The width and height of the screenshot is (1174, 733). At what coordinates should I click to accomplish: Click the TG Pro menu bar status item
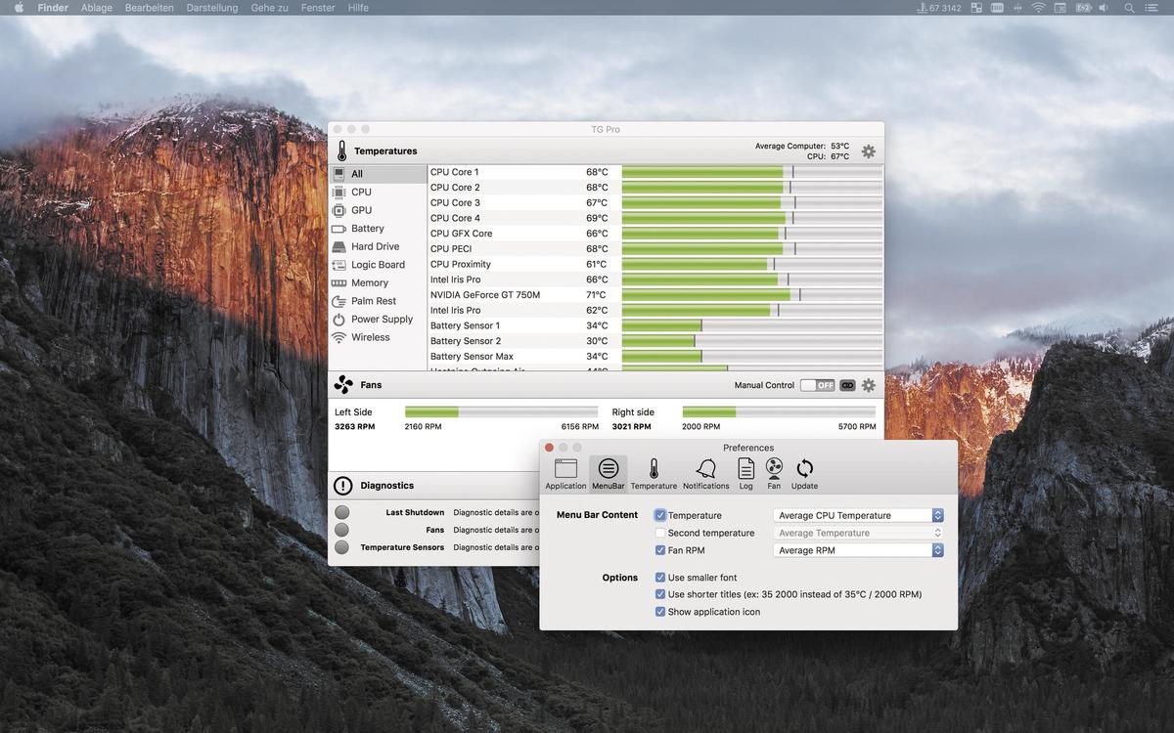point(938,8)
